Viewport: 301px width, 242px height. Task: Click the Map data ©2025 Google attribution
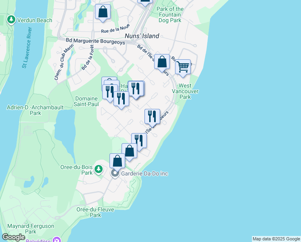(x=276, y=239)
